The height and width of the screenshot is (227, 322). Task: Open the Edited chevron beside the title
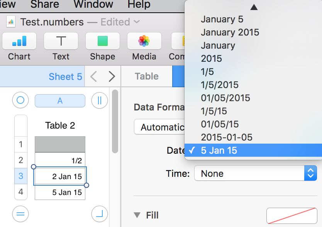pos(137,22)
